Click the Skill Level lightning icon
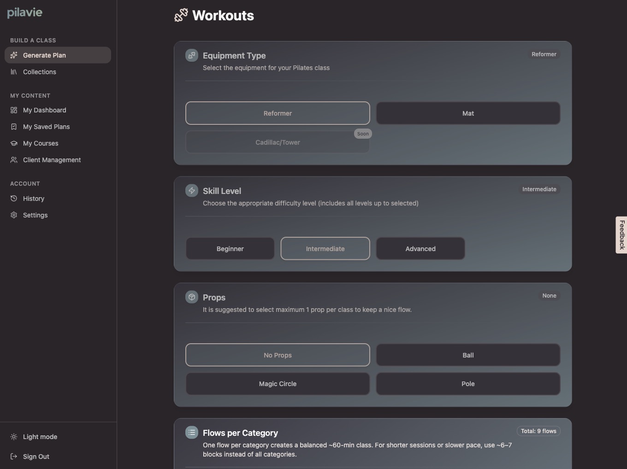The height and width of the screenshot is (469, 627). pos(192,191)
